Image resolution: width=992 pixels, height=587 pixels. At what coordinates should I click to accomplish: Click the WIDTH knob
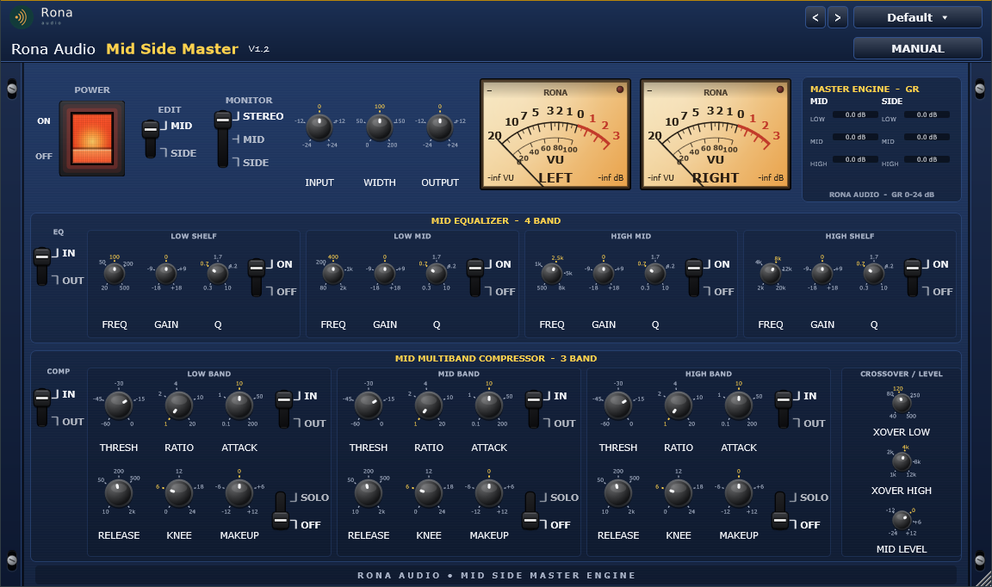click(379, 127)
